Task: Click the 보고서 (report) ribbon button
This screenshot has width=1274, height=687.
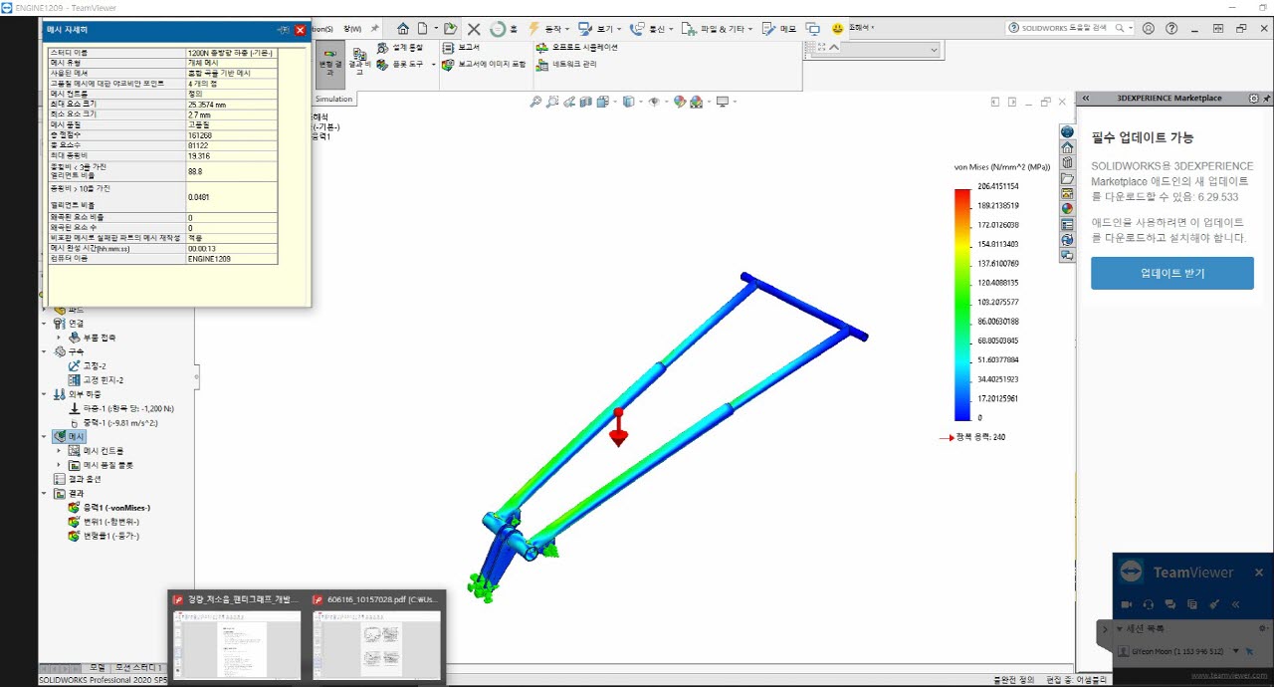Action: tap(462, 47)
